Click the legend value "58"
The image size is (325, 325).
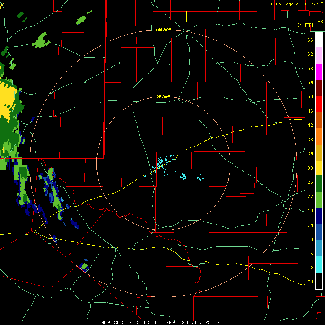pyautogui.click(x=310, y=68)
